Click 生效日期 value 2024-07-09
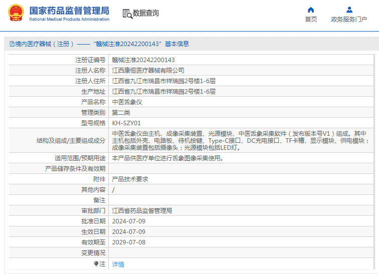Screen dimensions: 379x277 (129, 232)
